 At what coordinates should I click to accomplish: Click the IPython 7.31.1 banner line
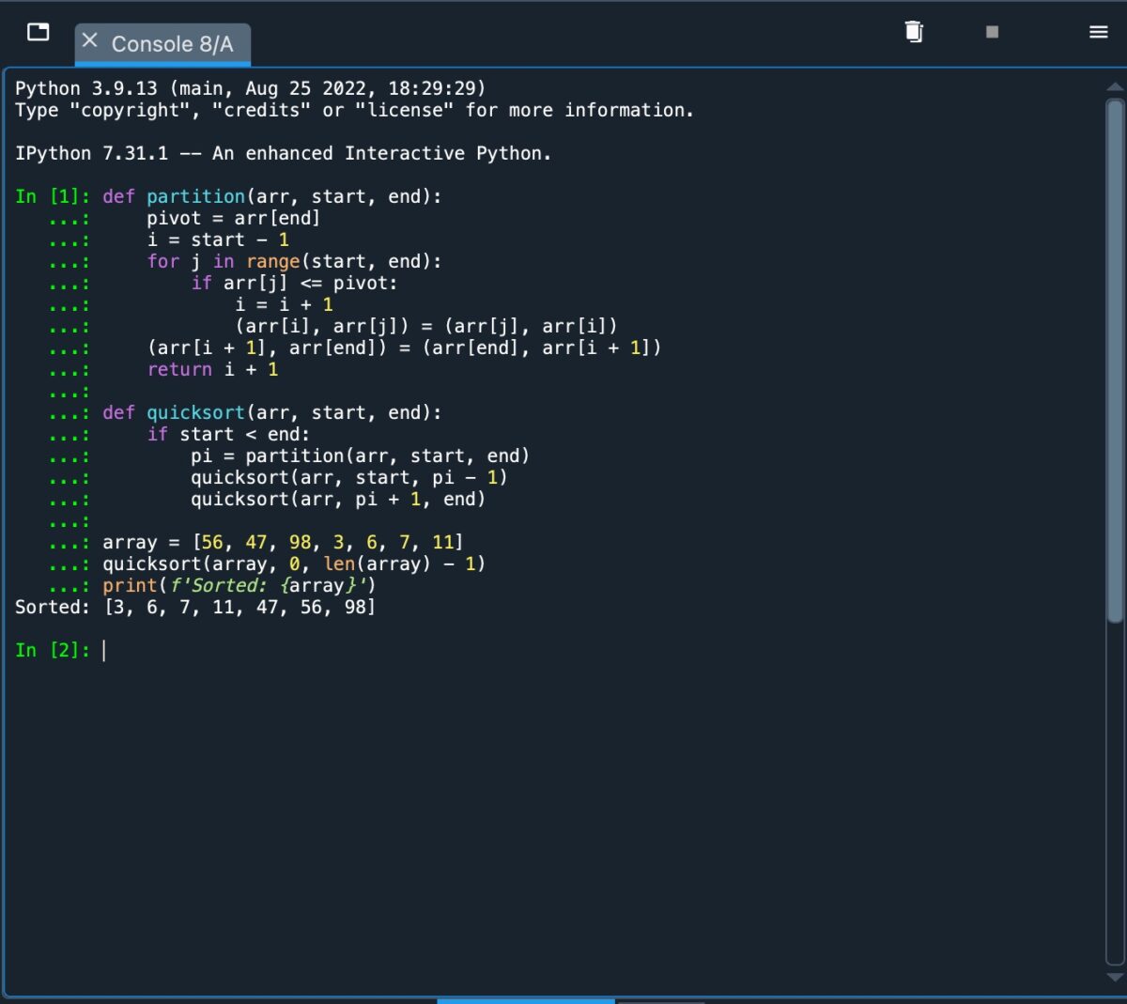tap(282, 153)
